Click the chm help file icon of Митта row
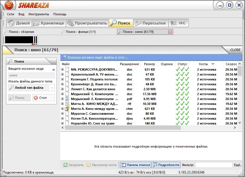This screenshot has height=177, width=245. (x=67, y=108)
